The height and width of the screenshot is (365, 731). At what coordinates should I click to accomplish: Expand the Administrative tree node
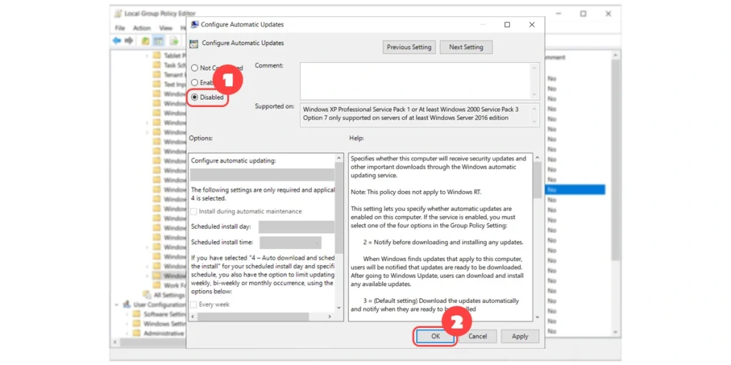pos(127,334)
